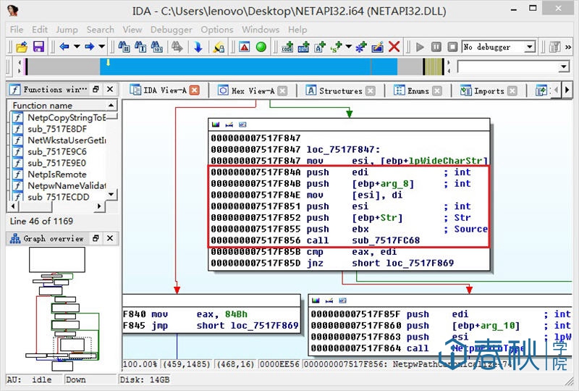
Task: Open the Edit menu
Action: coord(40,30)
